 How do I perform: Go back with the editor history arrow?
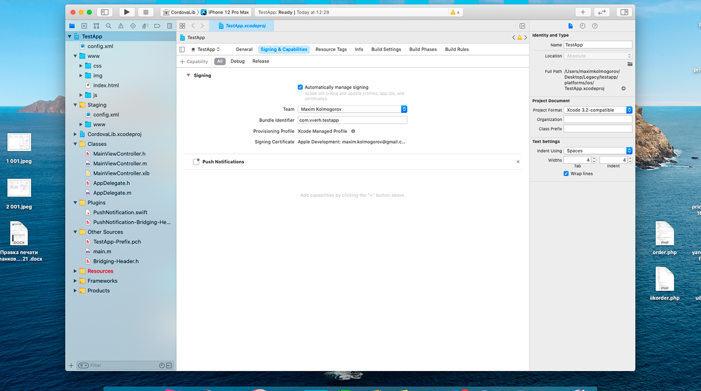[193, 26]
